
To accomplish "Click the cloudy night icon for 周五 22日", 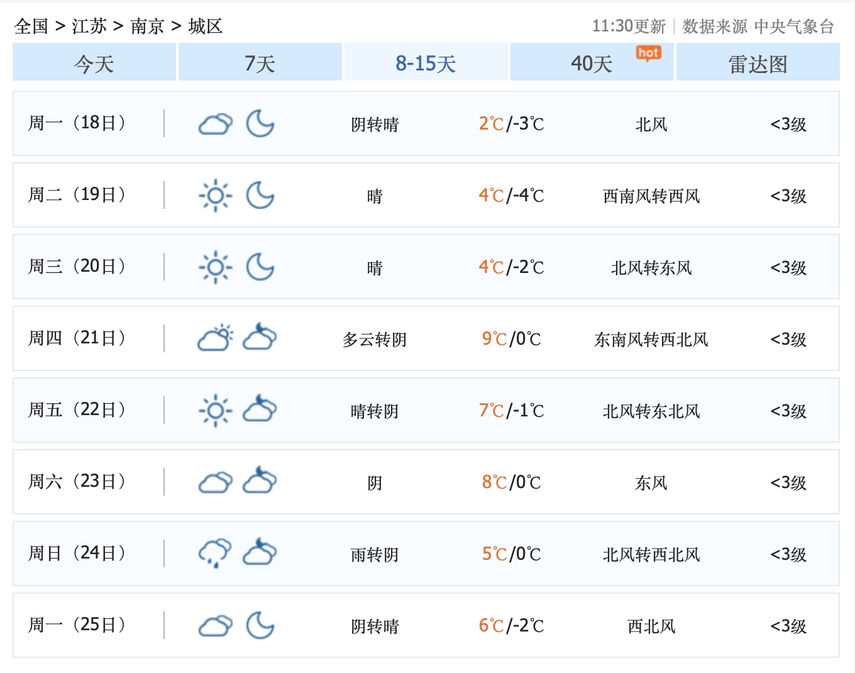I will click(260, 409).
